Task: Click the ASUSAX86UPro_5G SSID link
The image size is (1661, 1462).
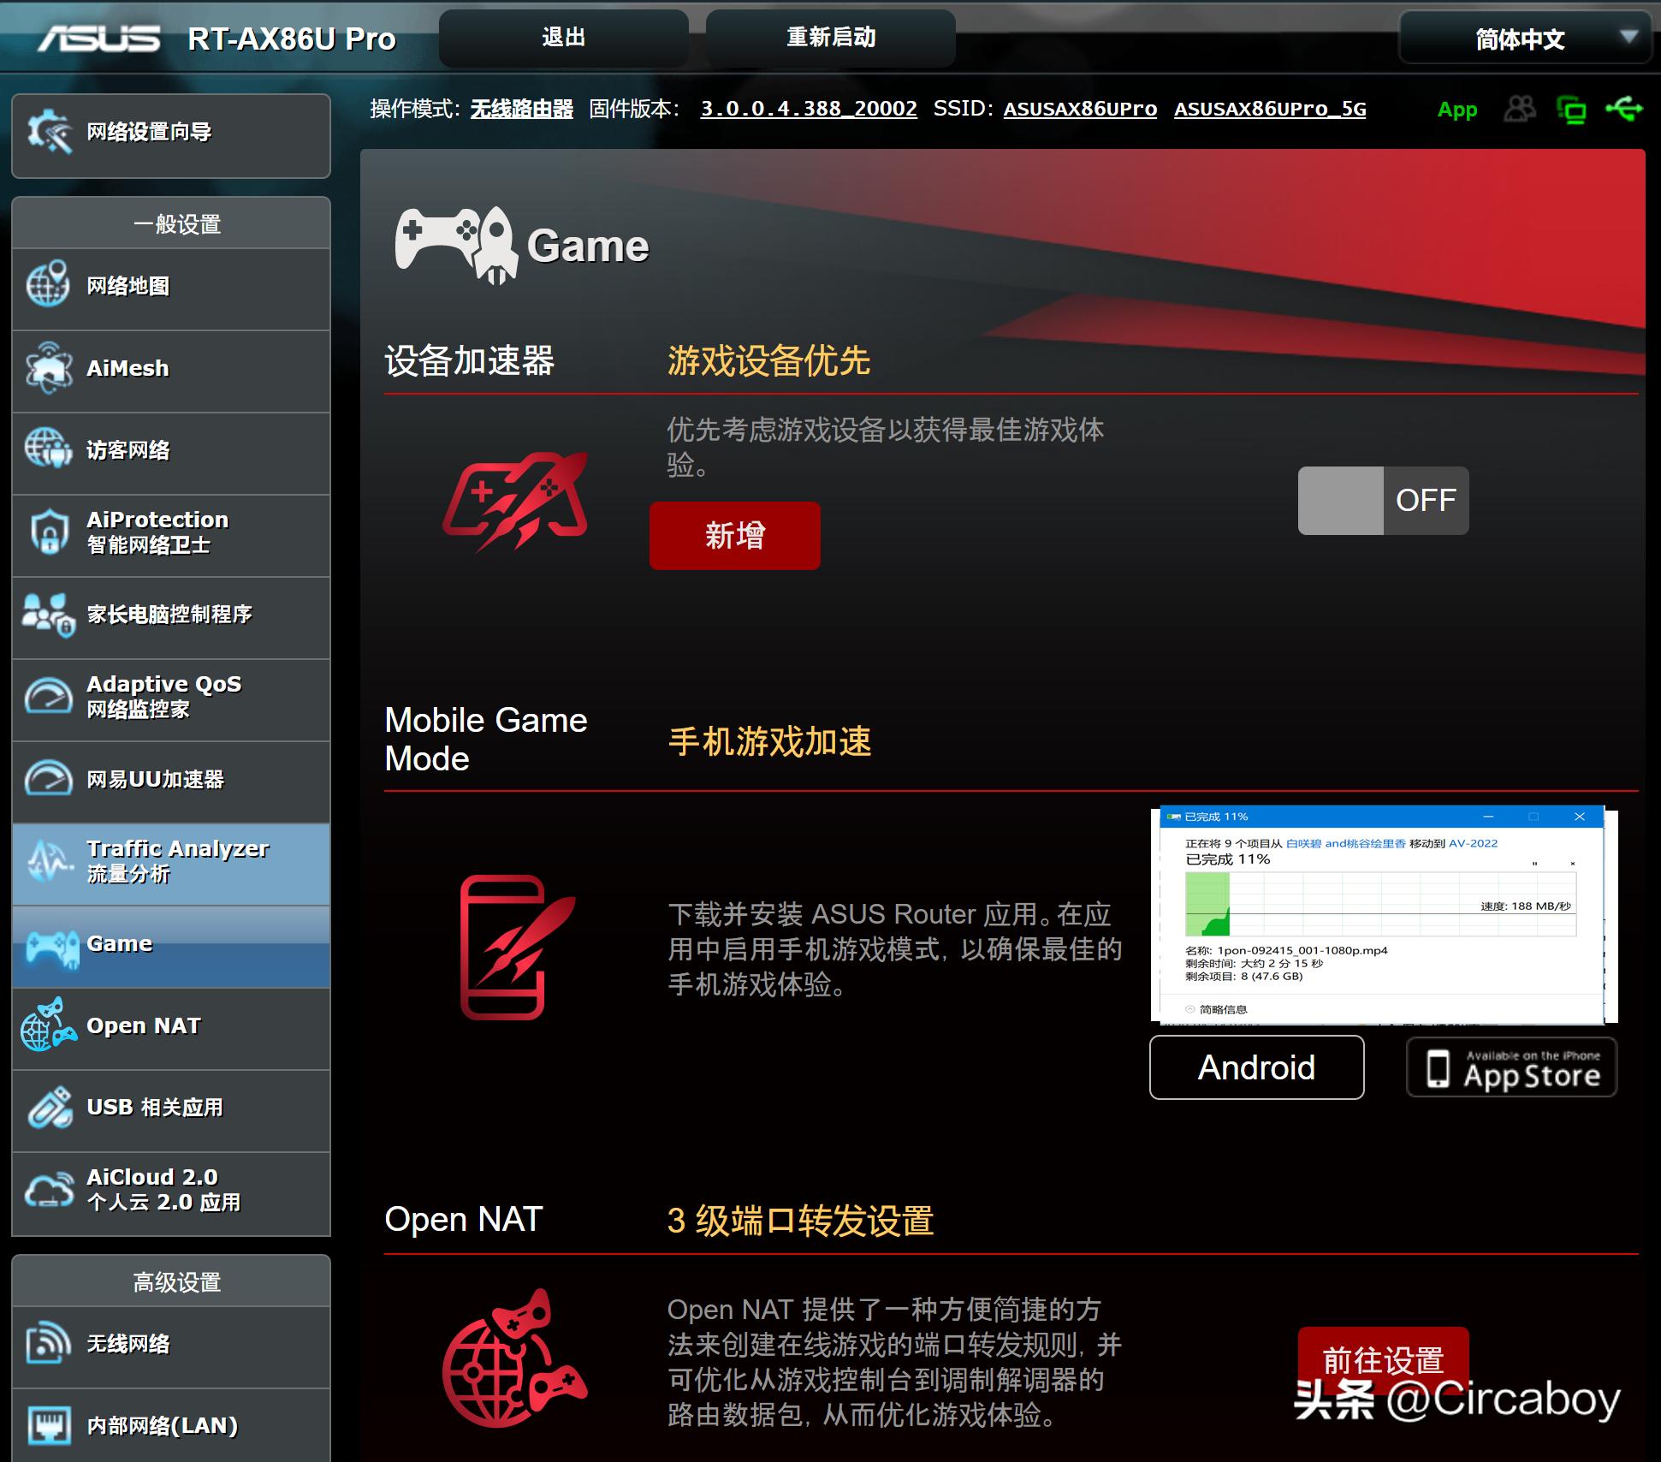Action: pos(1269,110)
